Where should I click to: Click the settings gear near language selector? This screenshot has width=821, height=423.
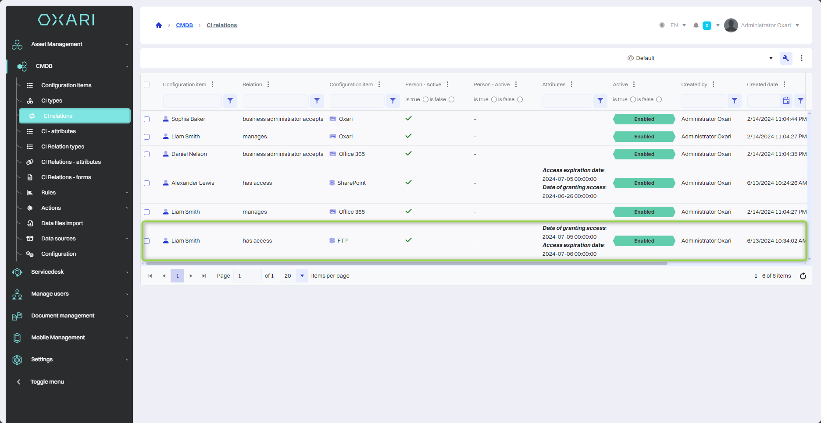point(662,25)
